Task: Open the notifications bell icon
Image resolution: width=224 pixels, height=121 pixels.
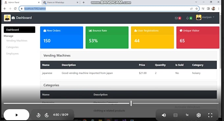Action: click(x=187, y=18)
